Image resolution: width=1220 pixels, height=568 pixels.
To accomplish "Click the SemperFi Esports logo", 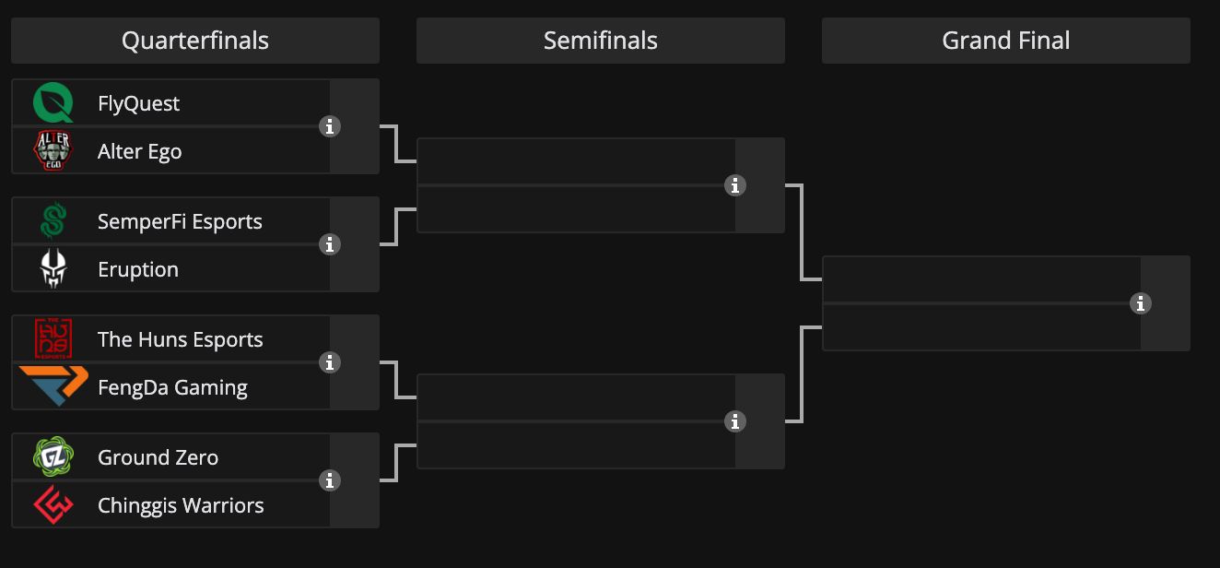I will (x=53, y=221).
